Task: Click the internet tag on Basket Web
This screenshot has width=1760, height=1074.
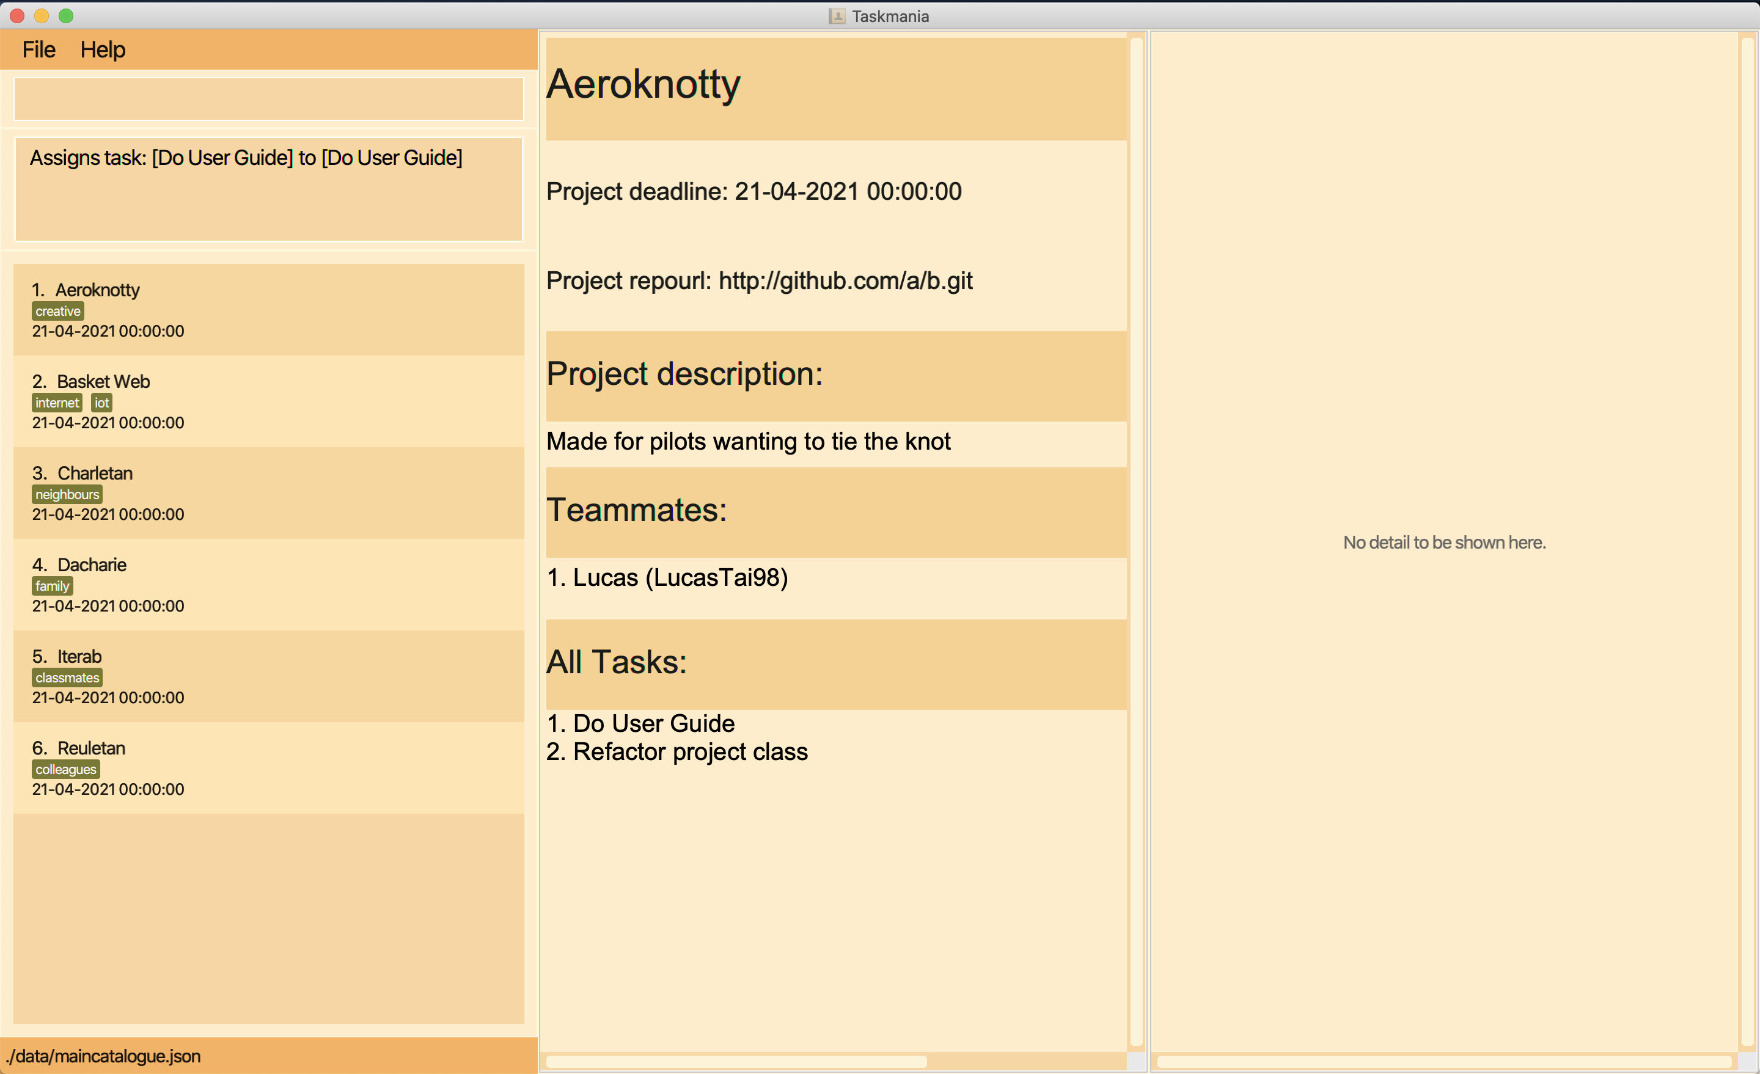Action: coord(56,402)
